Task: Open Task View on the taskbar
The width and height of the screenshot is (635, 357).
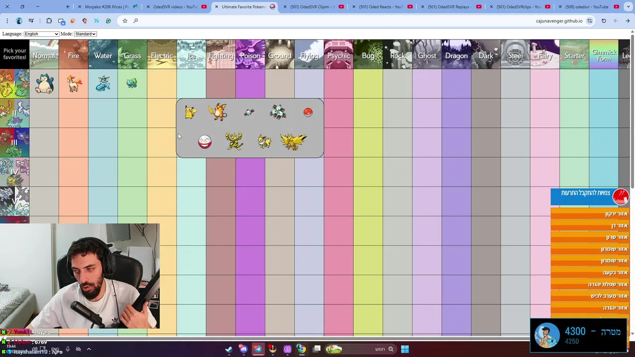Action: click(x=317, y=349)
